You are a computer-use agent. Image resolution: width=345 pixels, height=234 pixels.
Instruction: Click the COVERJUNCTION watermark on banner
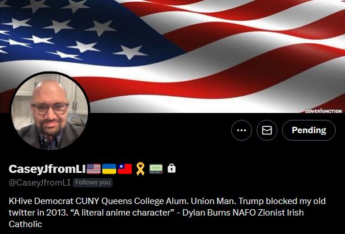coord(323,111)
